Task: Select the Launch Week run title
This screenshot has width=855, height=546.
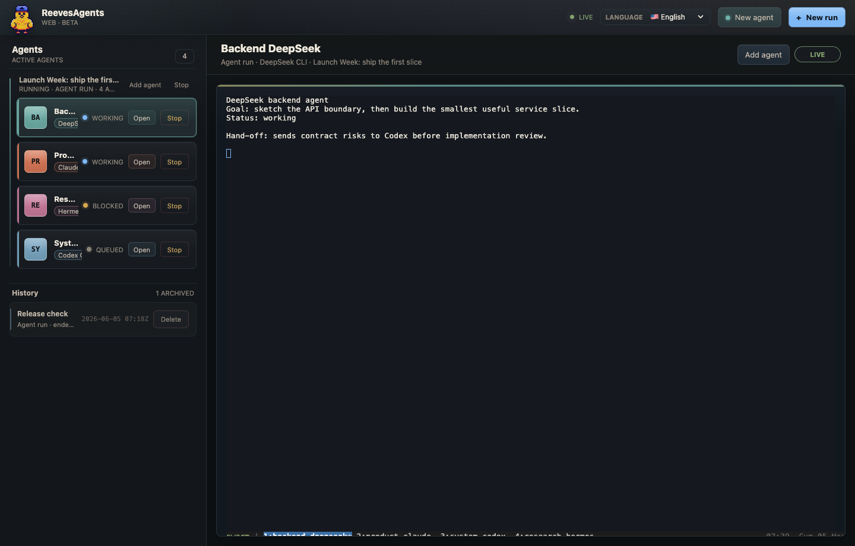Action: click(x=69, y=80)
